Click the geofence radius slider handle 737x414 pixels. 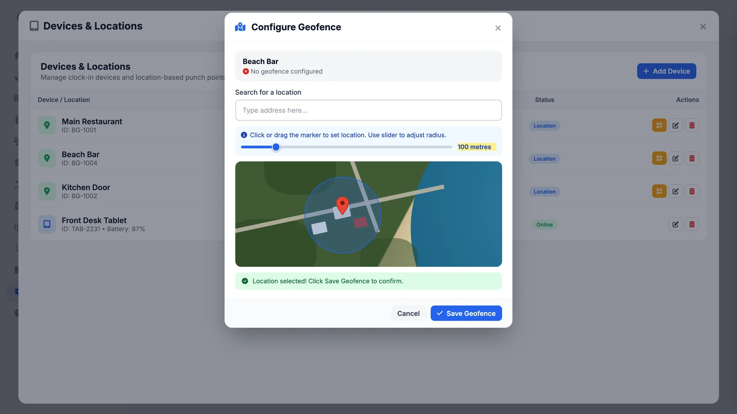pyautogui.click(x=276, y=147)
